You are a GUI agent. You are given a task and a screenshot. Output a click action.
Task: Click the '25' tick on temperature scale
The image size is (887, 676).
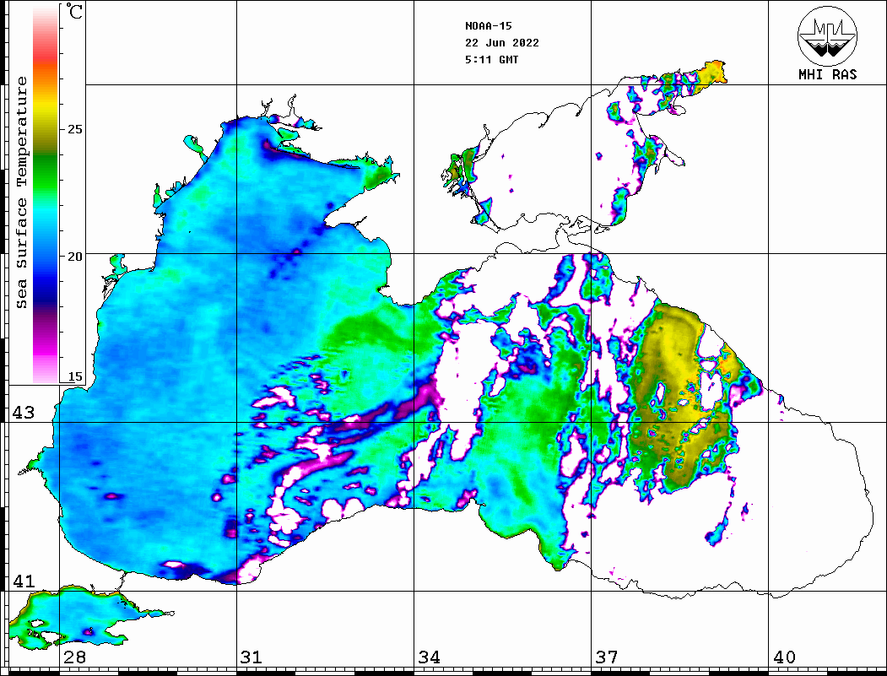74,129
